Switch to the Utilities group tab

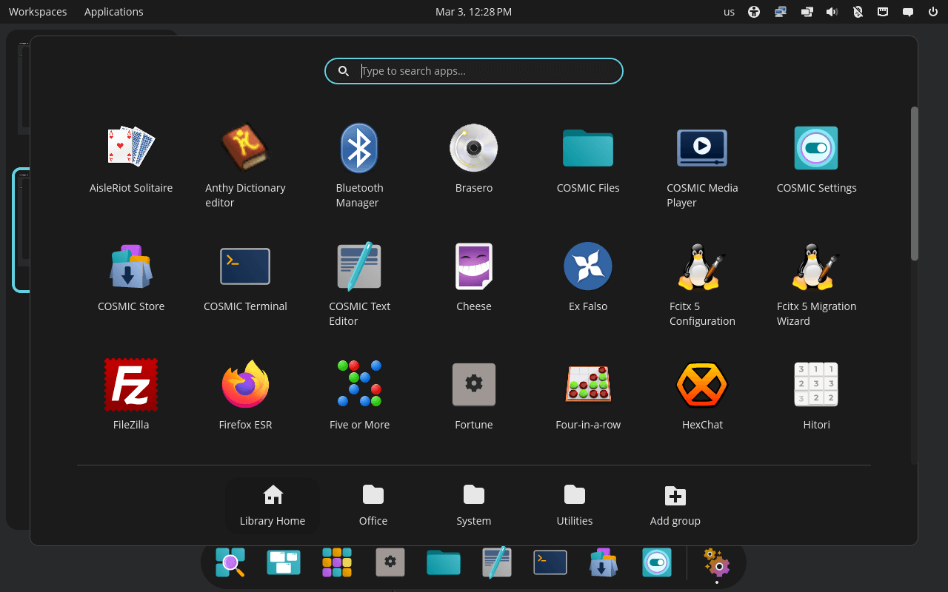575,505
